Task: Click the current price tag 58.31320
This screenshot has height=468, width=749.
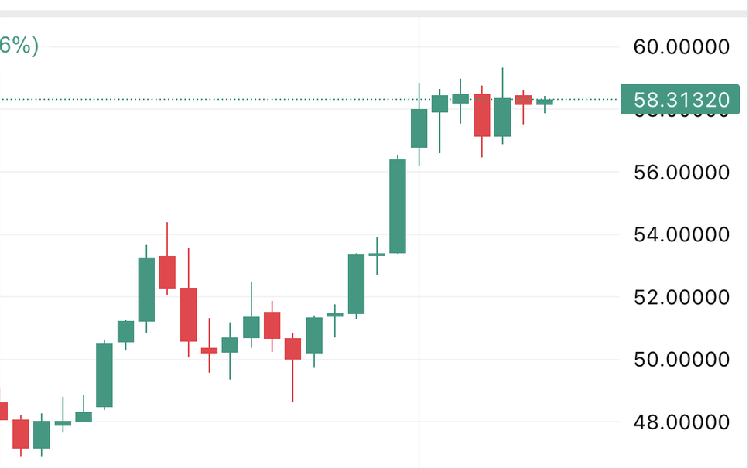Action: point(680,100)
